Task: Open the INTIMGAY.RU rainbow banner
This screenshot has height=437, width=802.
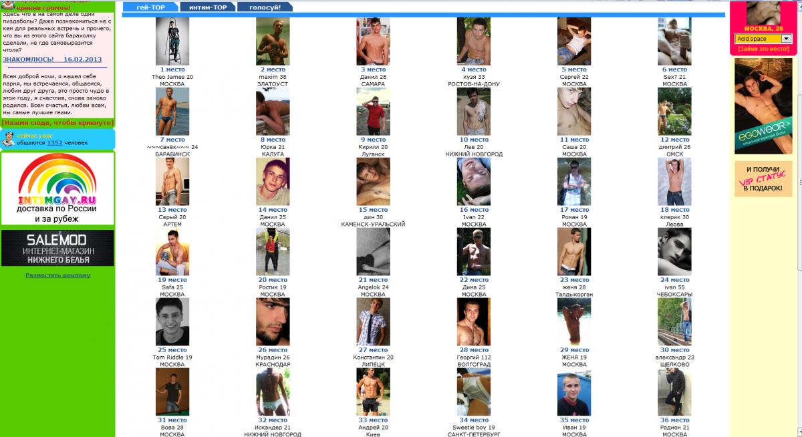Action: coord(57,188)
